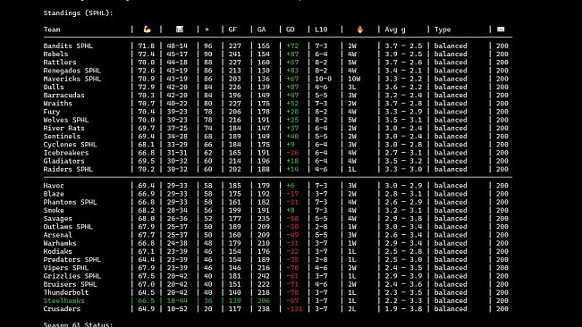This screenshot has height=327, width=582.
Task: Select the Warhawks team name
Action: point(60,243)
